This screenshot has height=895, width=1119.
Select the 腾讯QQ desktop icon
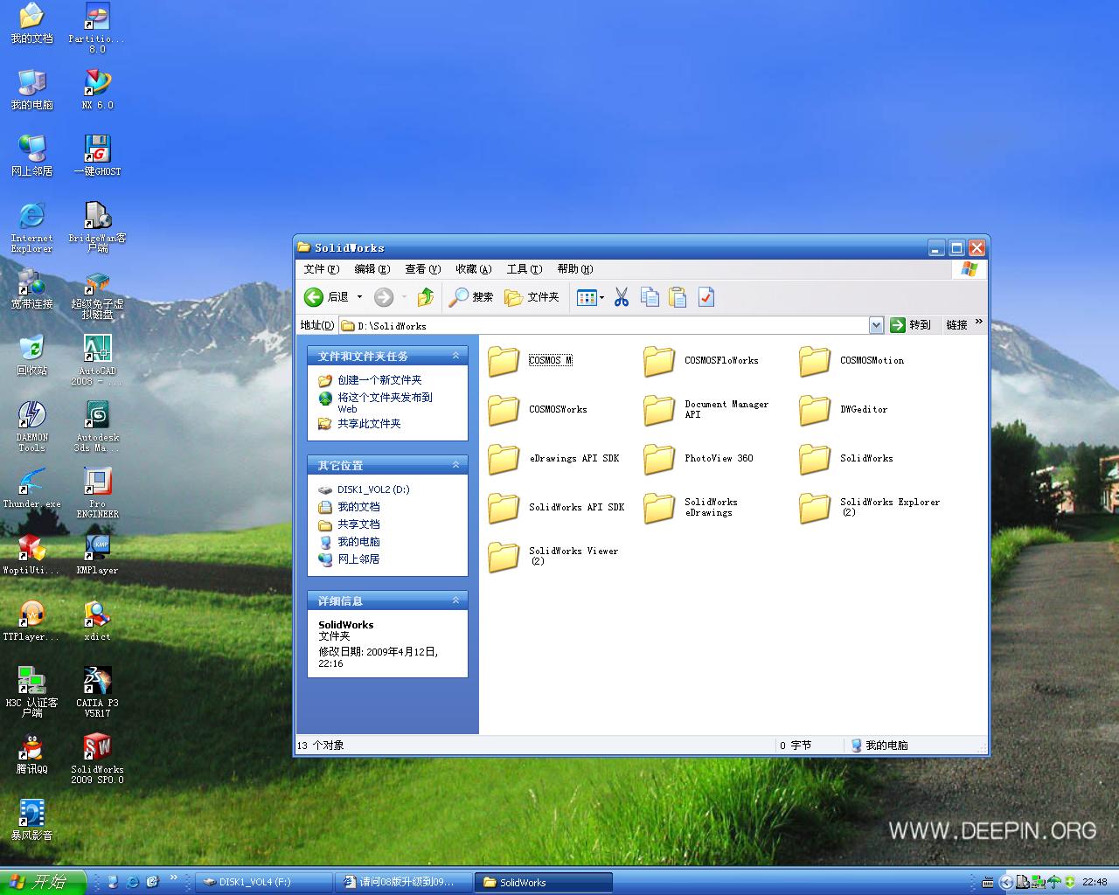(32, 753)
